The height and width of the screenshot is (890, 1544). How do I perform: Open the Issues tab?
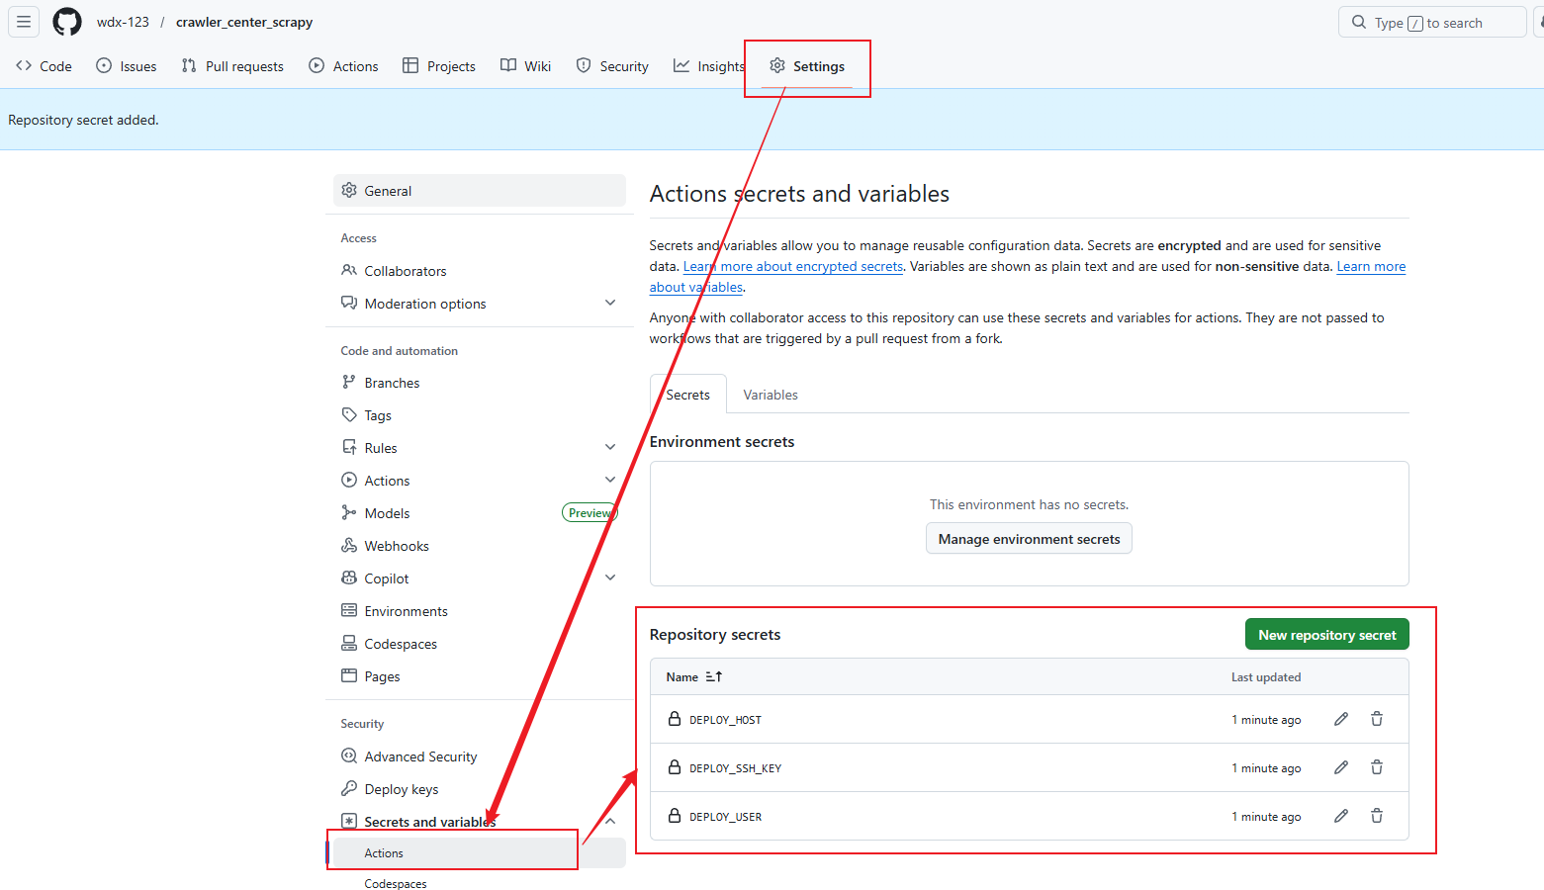pyautogui.click(x=127, y=66)
